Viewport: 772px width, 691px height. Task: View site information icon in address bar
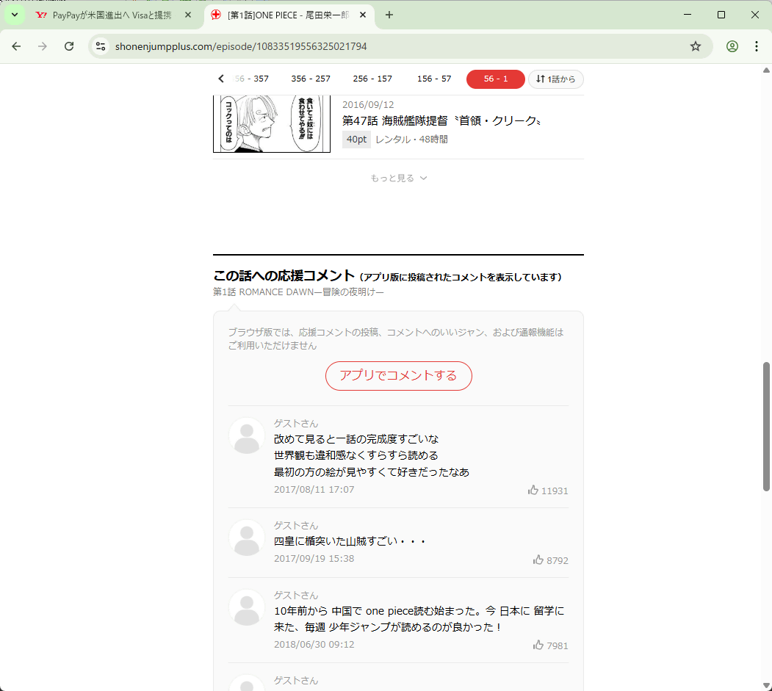(101, 46)
